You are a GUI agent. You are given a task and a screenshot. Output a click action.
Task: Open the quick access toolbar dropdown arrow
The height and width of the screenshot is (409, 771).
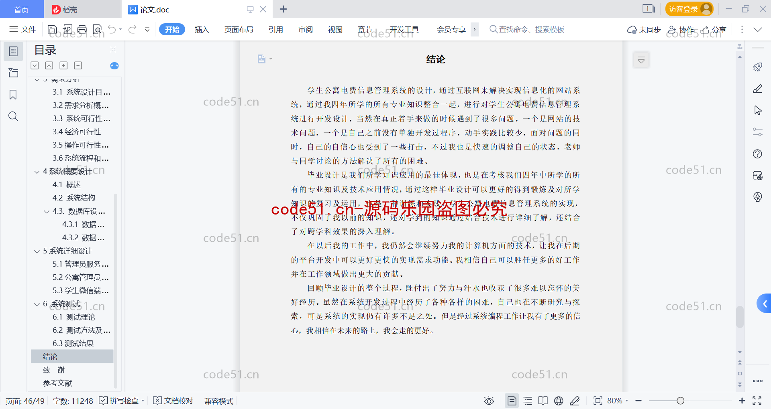(x=147, y=29)
